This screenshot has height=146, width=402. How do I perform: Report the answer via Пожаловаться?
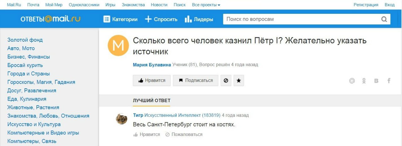184,134
